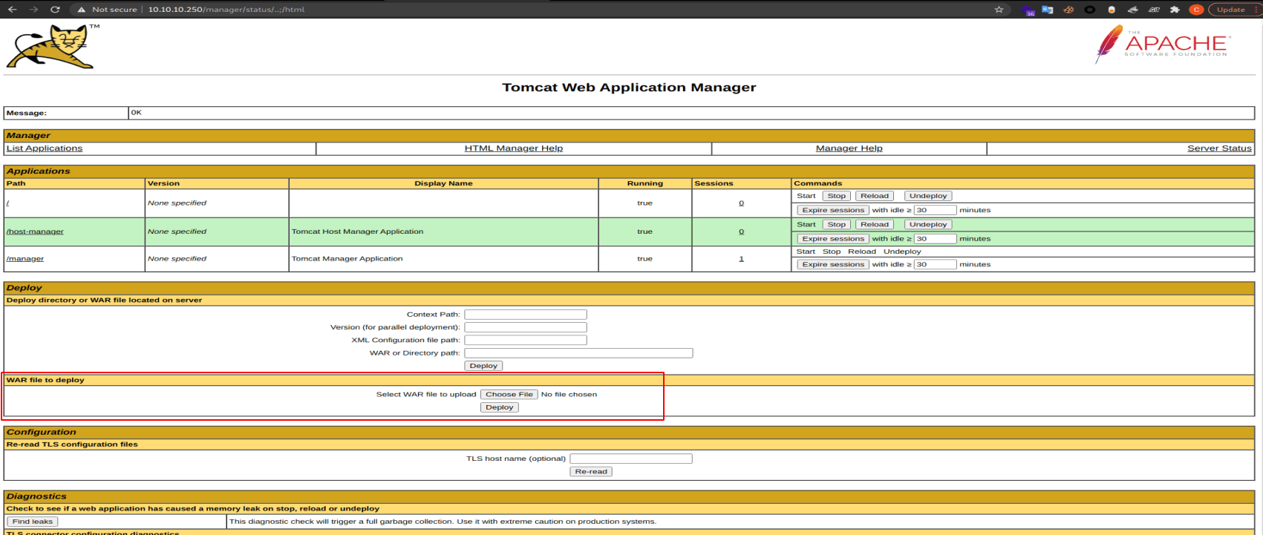Click Deploy under WAR or Directory path
The image size is (1263, 535).
click(483, 366)
